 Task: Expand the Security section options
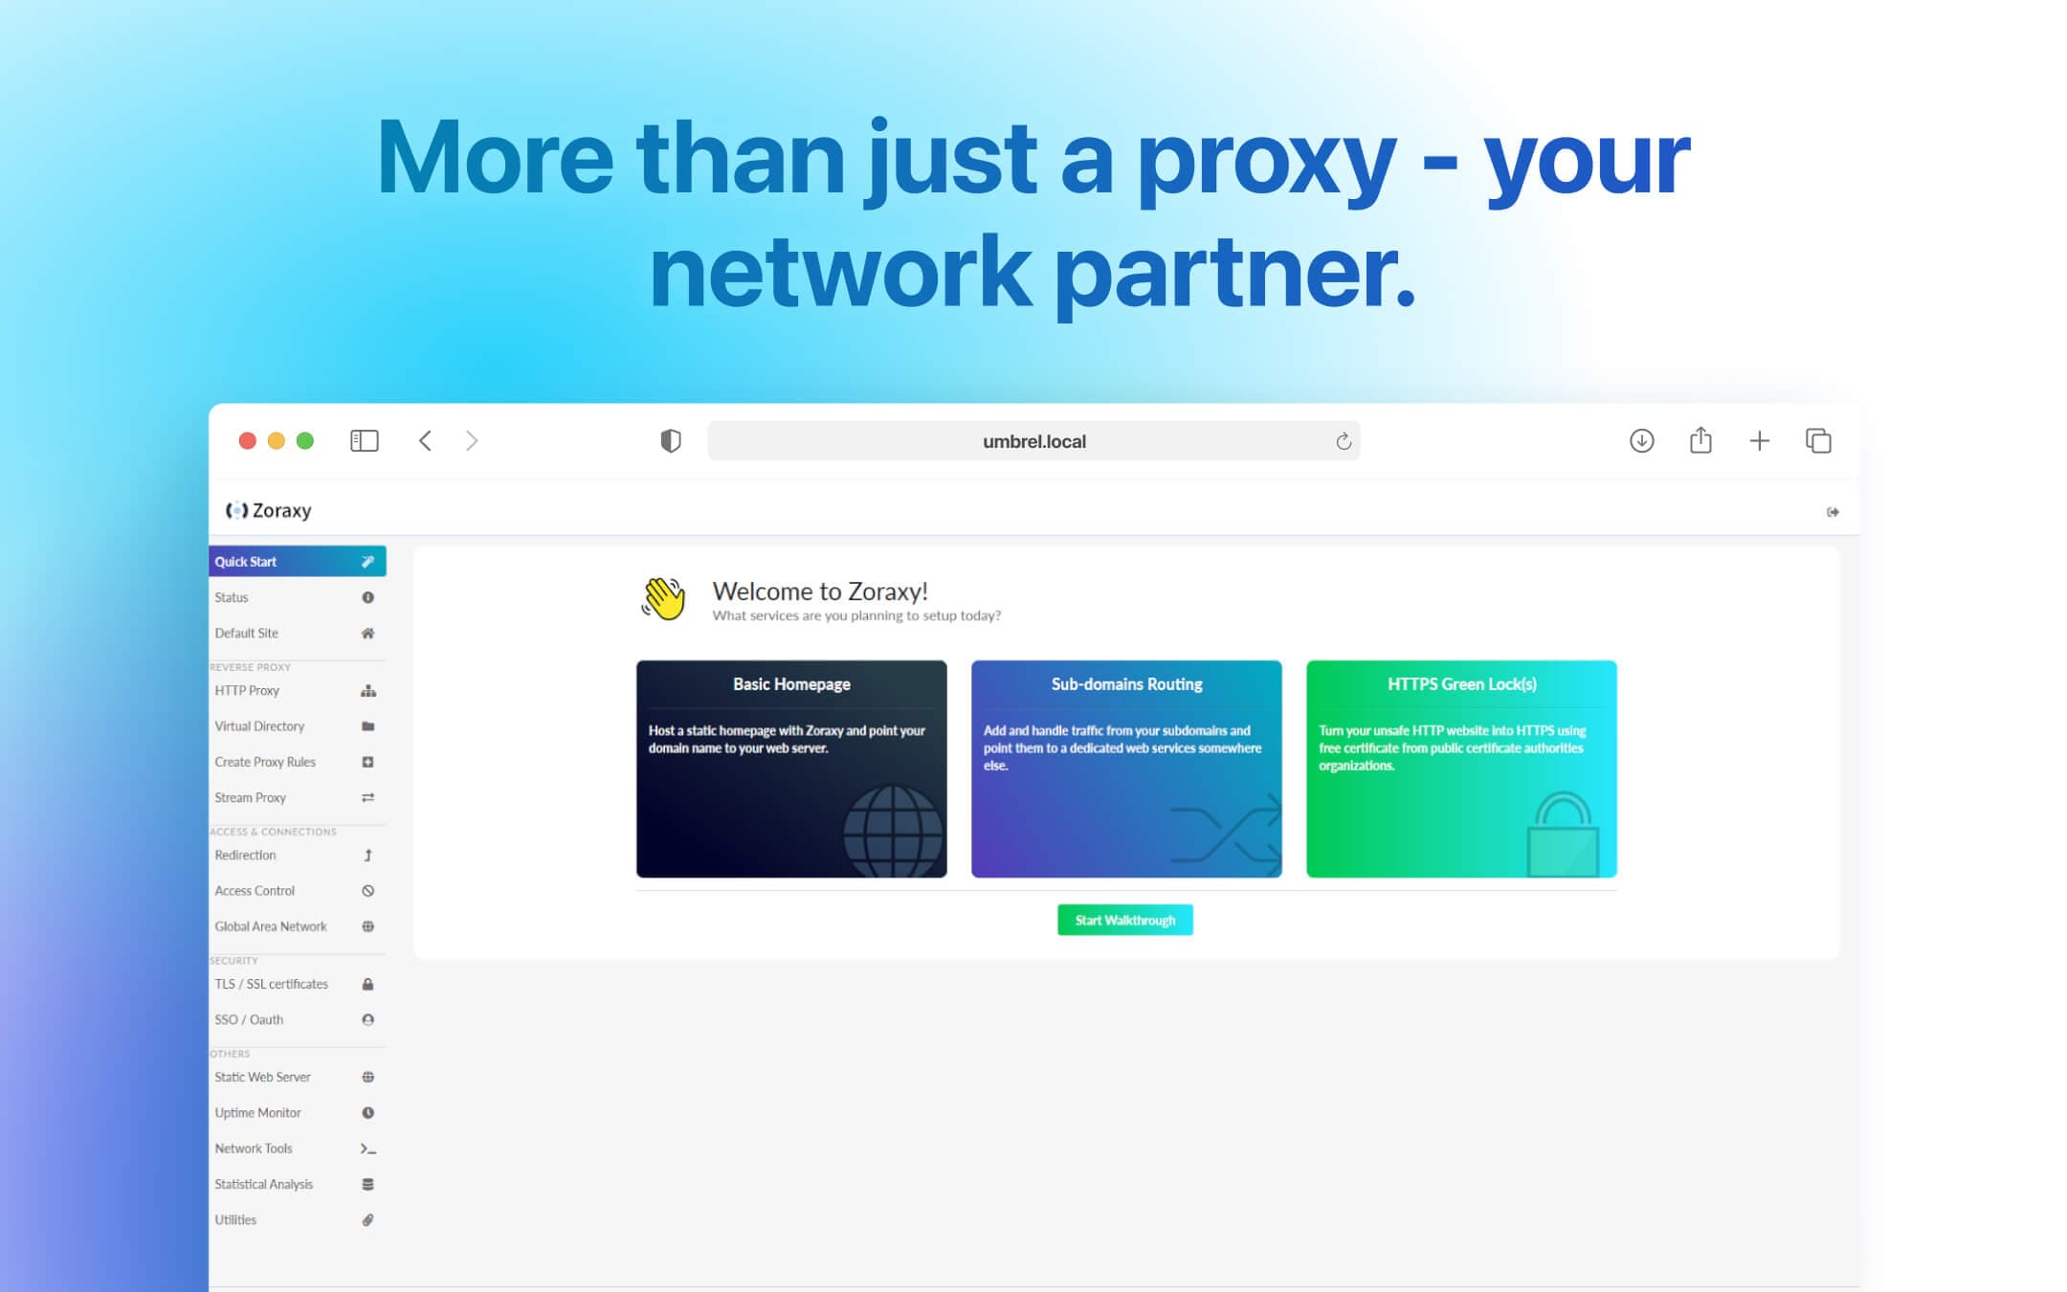pyautogui.click(x=231, y=960)
